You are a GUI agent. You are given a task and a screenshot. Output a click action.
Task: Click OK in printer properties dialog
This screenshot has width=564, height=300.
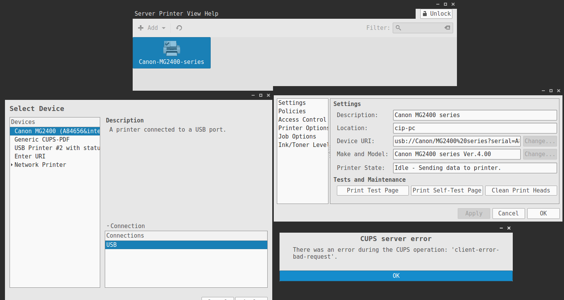point(543,214)
